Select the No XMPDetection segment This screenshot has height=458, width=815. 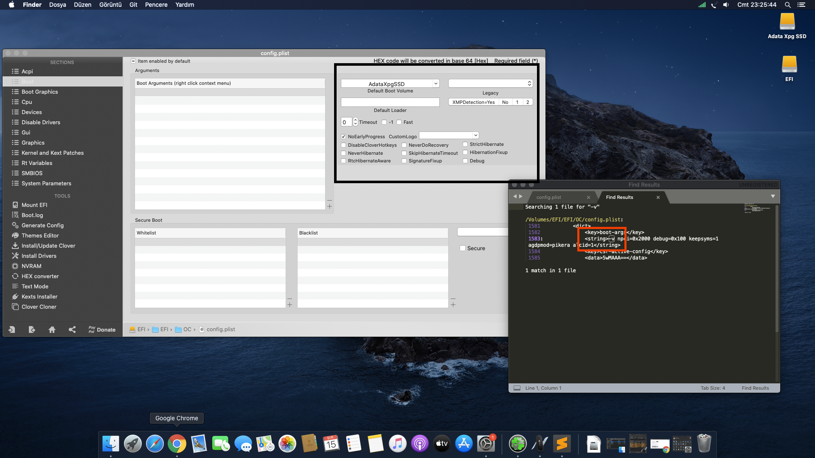coord(505,102)
